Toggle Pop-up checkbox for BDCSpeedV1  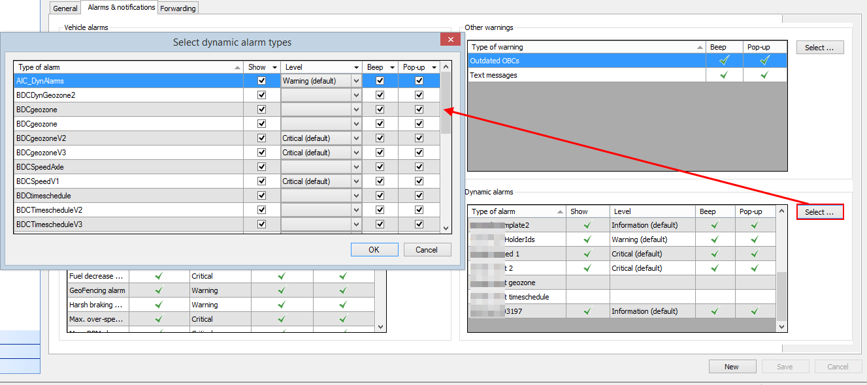pyautogui.click(x=419, y=181)
